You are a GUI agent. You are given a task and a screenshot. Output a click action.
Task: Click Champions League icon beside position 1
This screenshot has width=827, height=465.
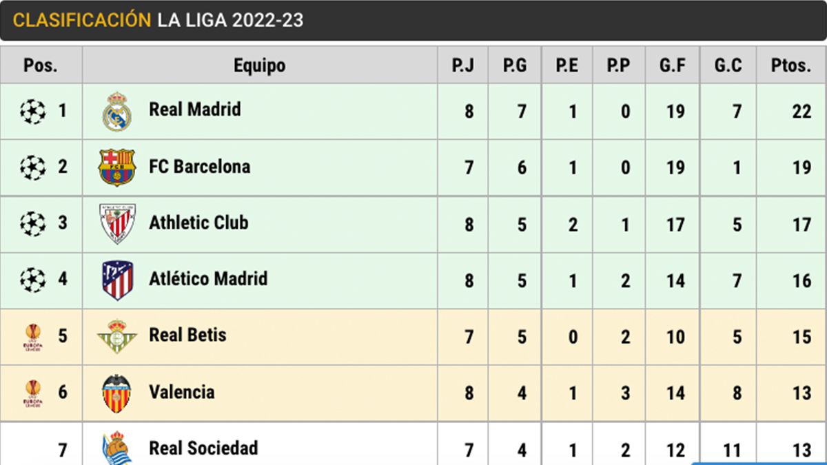pos(32,111)
